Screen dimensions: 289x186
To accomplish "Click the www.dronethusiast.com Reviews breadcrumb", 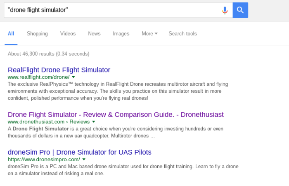I will click(49, 122).
